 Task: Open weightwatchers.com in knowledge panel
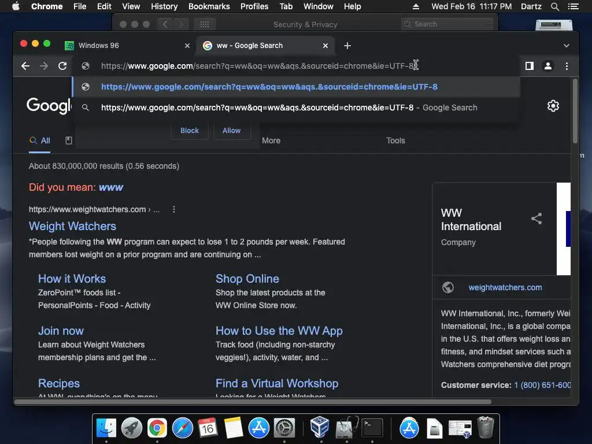point(505,288)
